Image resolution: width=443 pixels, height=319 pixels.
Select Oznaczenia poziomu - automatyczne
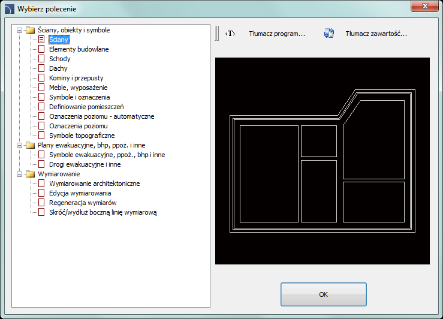tap(102, 116)
